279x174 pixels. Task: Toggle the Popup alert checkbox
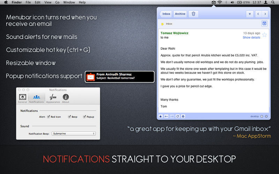(84, 117)
